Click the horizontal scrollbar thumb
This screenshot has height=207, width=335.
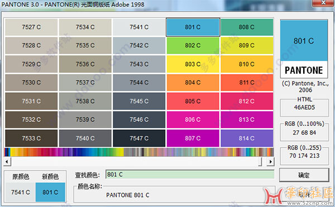click(260, 162)
